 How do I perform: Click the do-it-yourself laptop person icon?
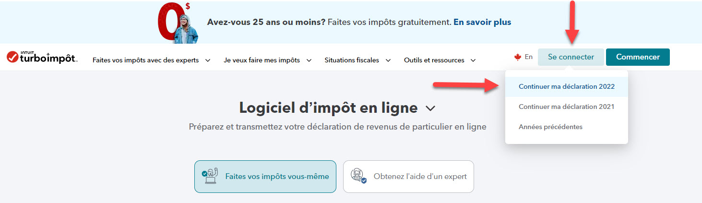210,176
